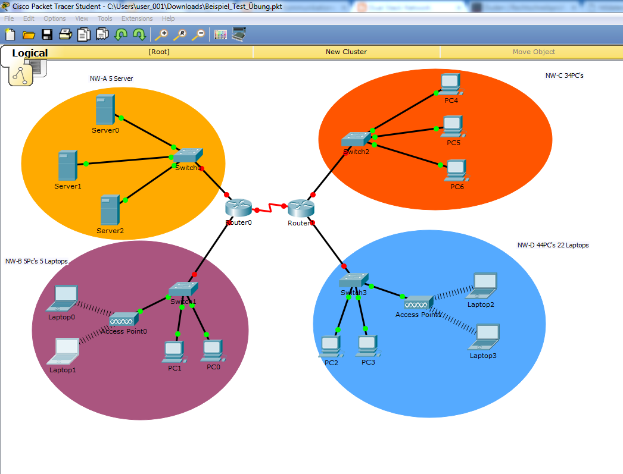Select the Router0 device in the topology
Image resolution: width=623 pixels, height=474 pixels.
(x=238, y=209)
